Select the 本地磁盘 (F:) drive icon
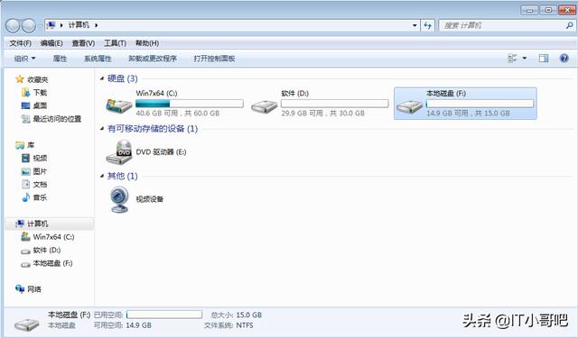This screenshot has width=578, height=338. tap(409, 106)
